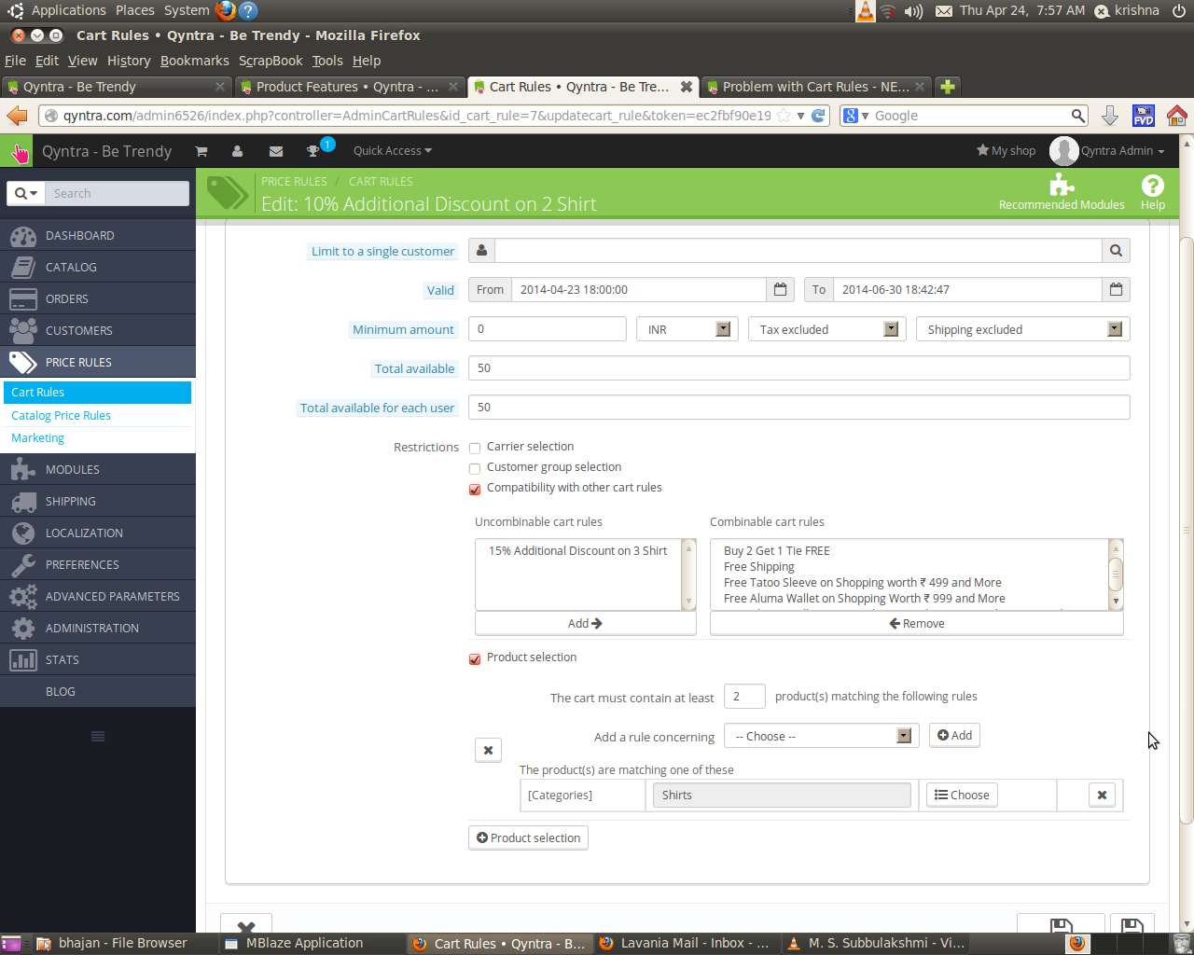Open the Modules puzzle icon

[x=22, y=470]
